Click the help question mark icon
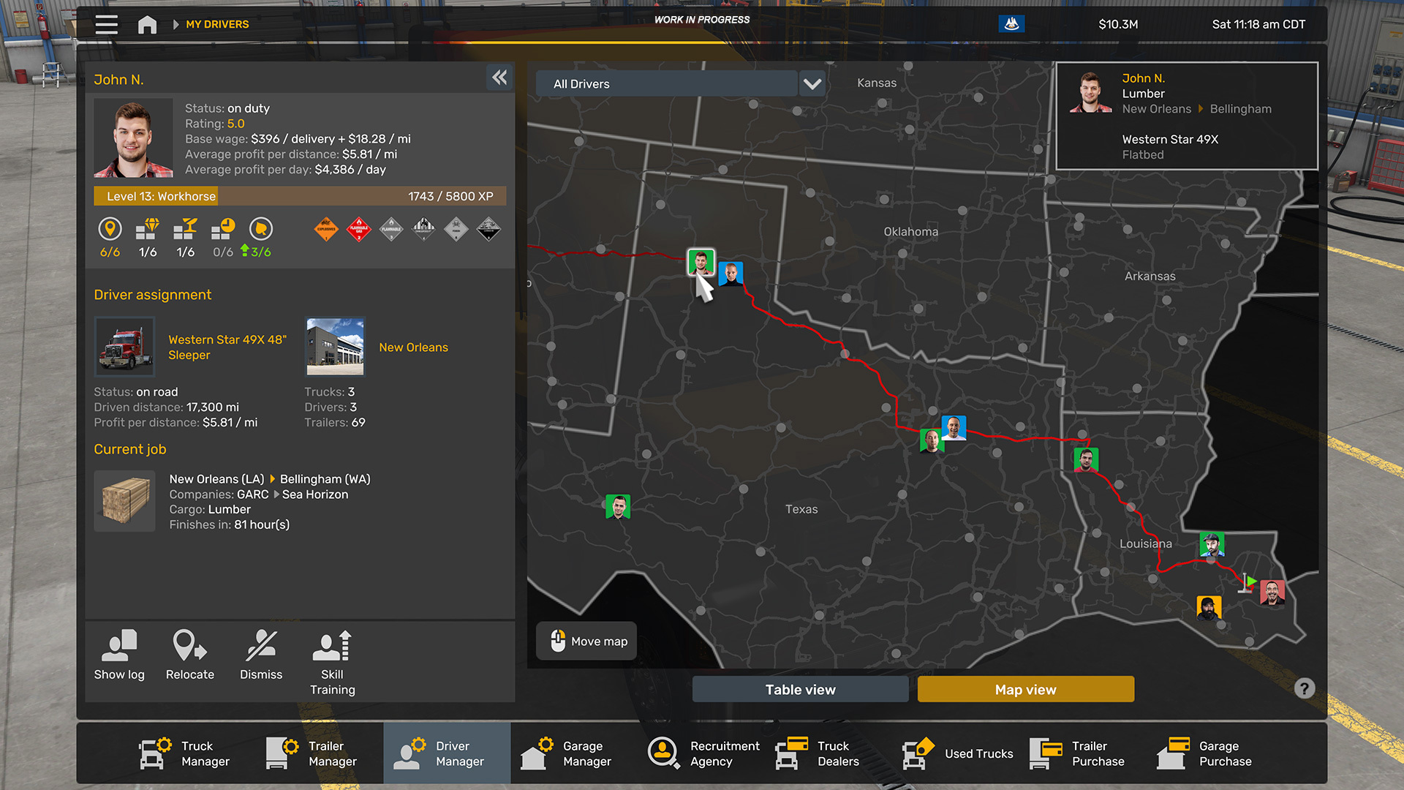Image resolution: width=1404 pixels, height=790 pixels. click(1304, 688)
